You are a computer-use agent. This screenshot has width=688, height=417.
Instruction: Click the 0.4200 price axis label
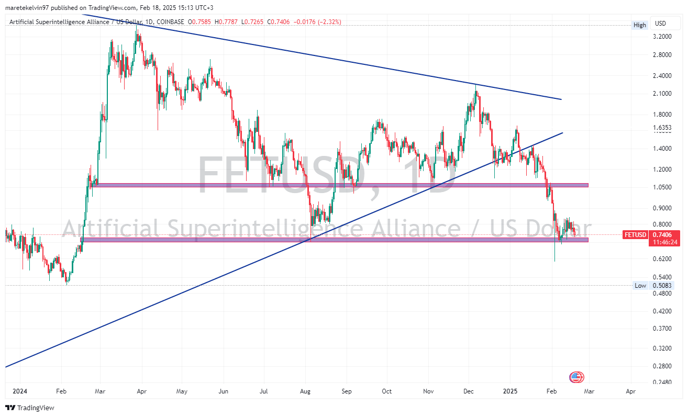662,311
